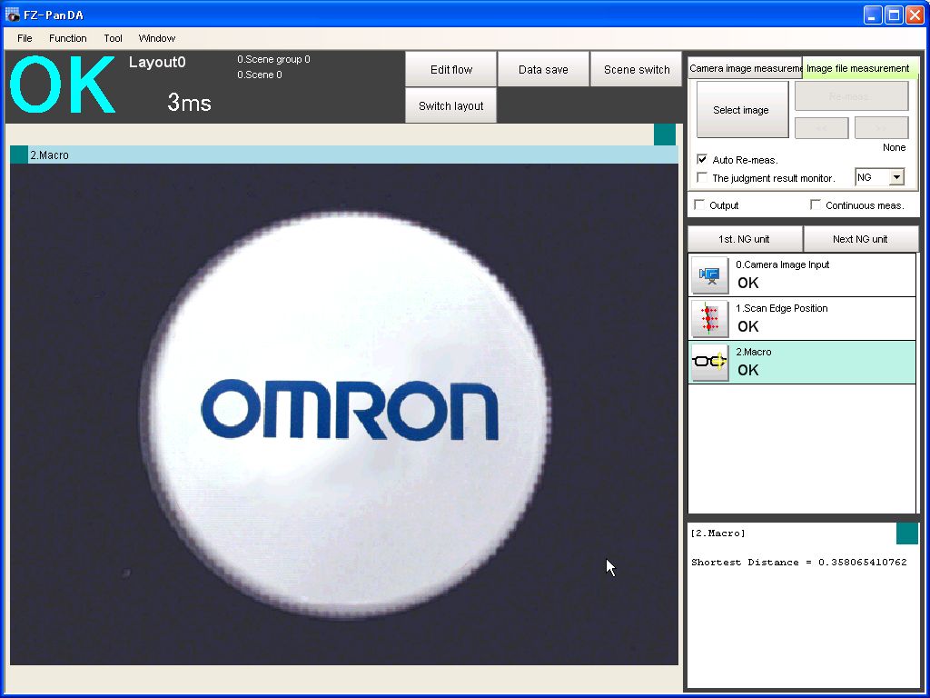Viewport: 930px width, 698px height.
Task: Click the 2.Macro image pane title bar
Action: [344, 155]
